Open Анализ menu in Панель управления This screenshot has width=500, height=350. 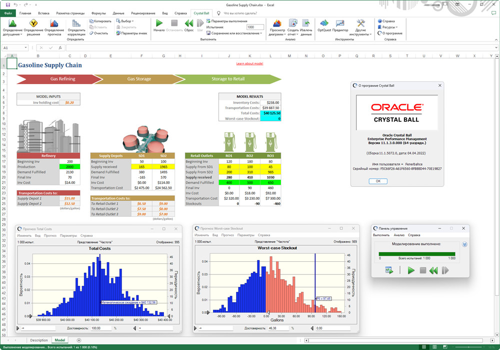click(399, 235)
